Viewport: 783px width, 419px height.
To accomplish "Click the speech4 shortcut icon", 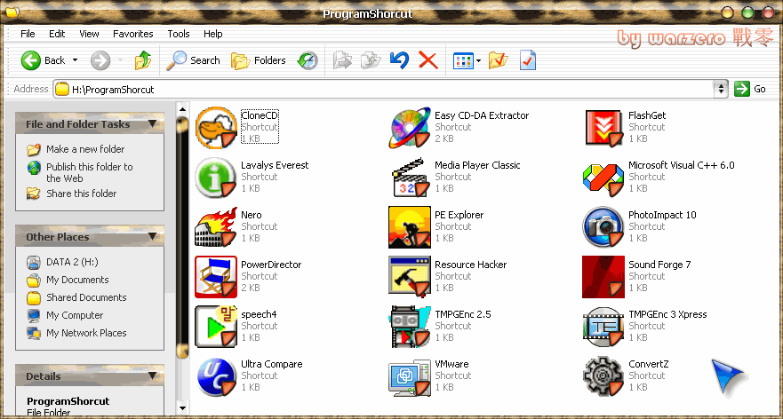I will (216, 326).
